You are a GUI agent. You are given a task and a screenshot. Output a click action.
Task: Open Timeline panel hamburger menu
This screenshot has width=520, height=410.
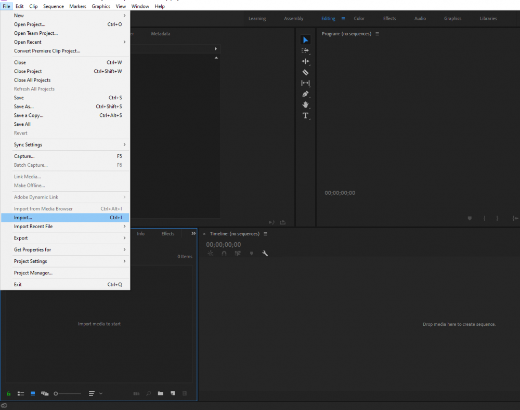pyautogui.click(x=265, y=234)
